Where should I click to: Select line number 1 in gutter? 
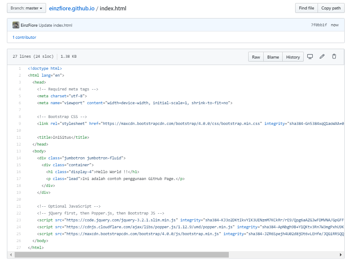click(19, 68)
